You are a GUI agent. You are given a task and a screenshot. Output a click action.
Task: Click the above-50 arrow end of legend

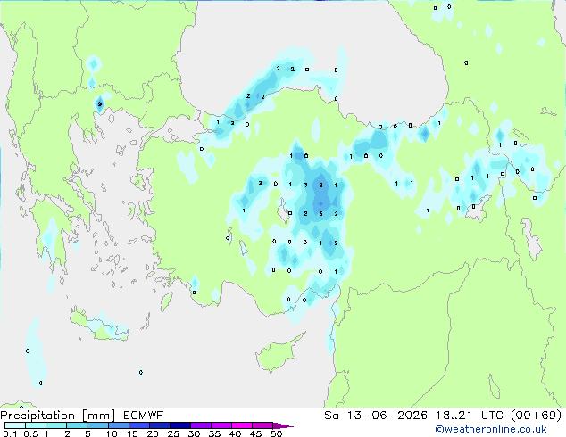pyautogui.click(x=283, y=425)
